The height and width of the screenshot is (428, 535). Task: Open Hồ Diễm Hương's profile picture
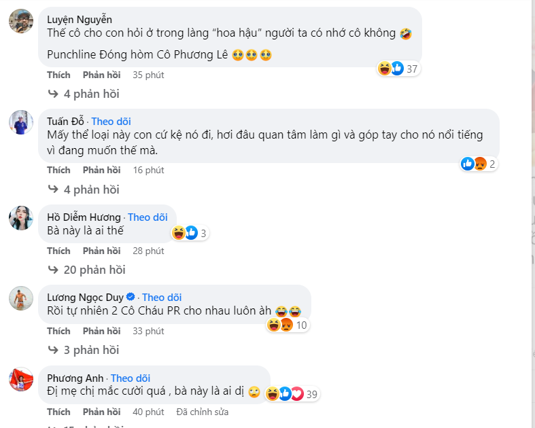pos(21,218)
